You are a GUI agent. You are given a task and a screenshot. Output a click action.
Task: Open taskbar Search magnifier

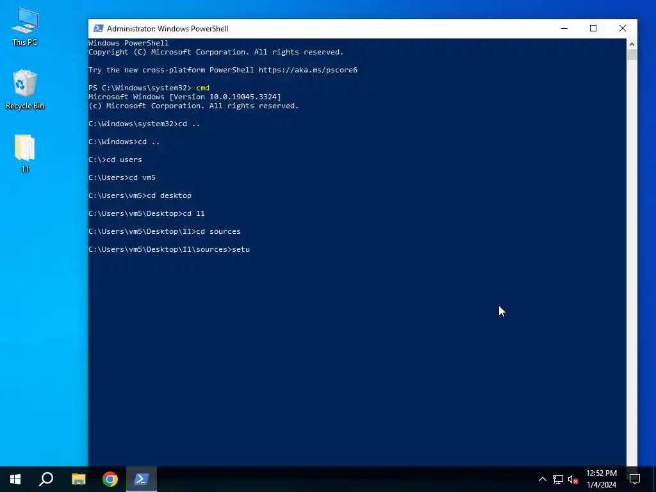(46, 479)
